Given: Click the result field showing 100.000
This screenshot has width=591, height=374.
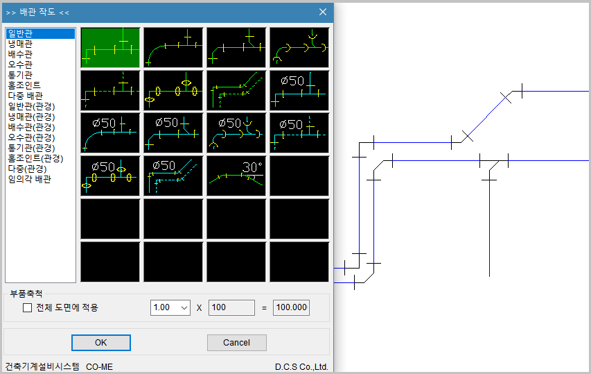Looking at the screenshot, I should 291,307.
